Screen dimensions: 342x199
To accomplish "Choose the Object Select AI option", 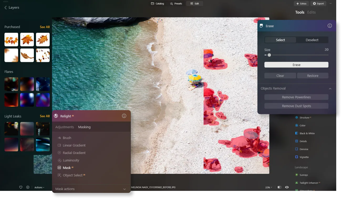I will click(x=71, y=175).
